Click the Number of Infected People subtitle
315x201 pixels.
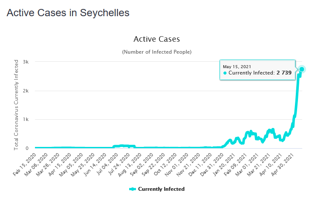click(156, 52)
